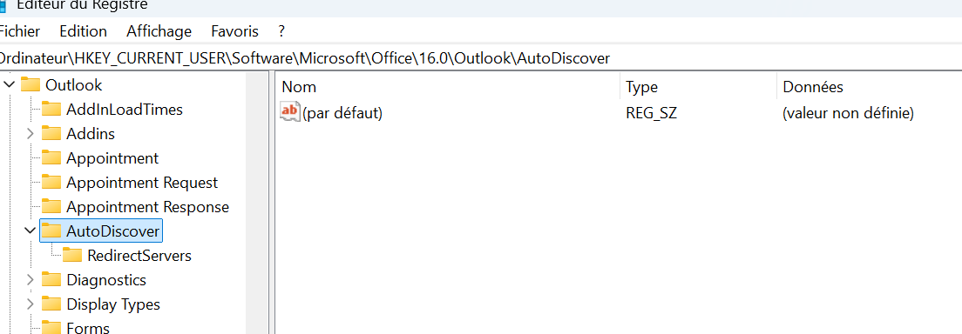Sort values by the Nom column header

pos(448,87)
